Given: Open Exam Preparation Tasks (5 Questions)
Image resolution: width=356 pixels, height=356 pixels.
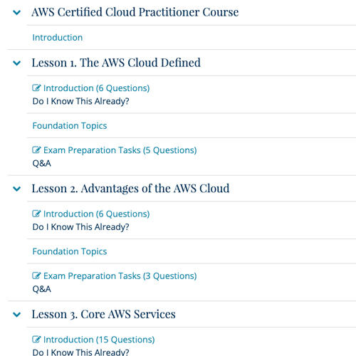Looking at the screenshot, I should [x=120, y=150].
